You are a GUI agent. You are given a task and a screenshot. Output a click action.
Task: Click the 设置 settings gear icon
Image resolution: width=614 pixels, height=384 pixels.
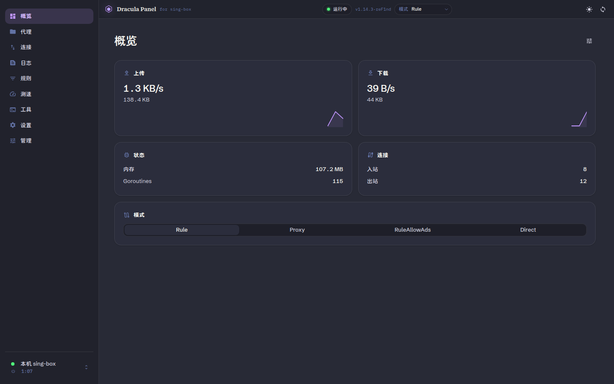point(13,125)
